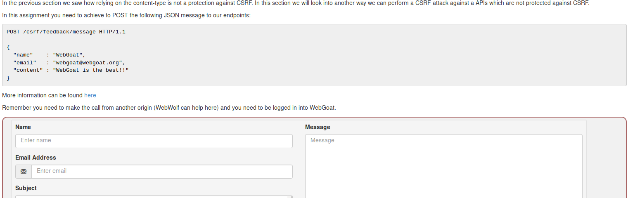The height and width of the screenshot is (198, 628).
Task: Open the Subject dropdown at the bottom edge
Action: (154, 197)
